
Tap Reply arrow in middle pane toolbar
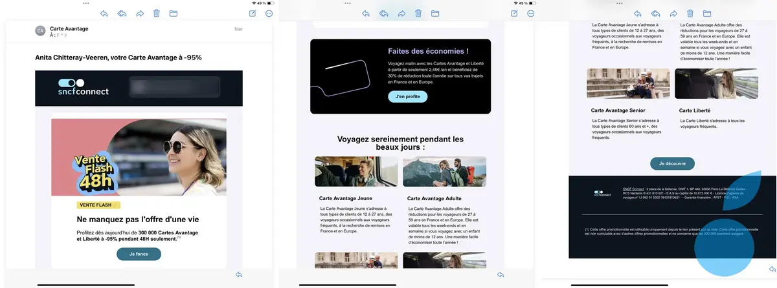coord(366,13)
